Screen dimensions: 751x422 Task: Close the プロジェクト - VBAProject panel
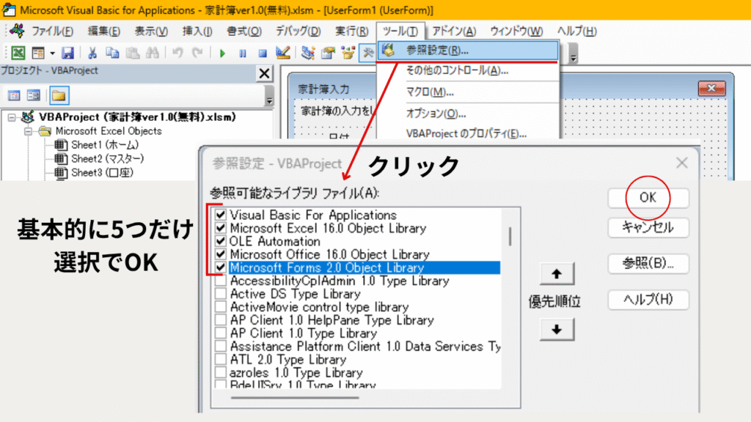coord(264,73)
